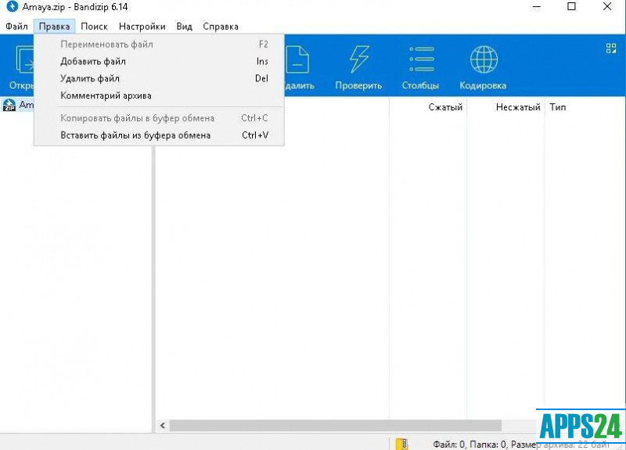Click the yellow archive icon in status bar
The width and height of the screenshot is (626, 450).
point(401,444)
